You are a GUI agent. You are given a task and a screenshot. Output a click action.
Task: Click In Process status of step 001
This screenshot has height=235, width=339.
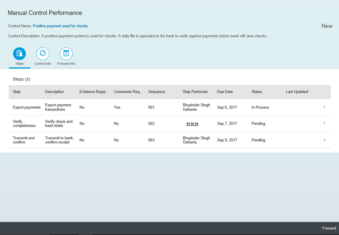(260, 107)
